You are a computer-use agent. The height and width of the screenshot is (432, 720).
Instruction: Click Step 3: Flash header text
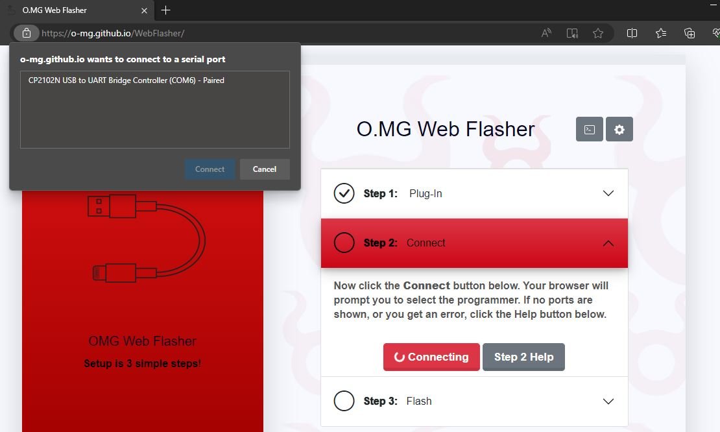click(398, 401)
